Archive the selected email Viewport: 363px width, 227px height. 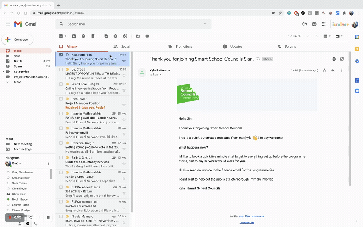(74, 36)
